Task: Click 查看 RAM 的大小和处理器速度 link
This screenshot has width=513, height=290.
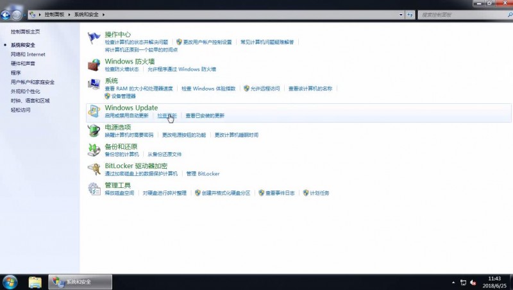Action: click(x=139, y=89)
